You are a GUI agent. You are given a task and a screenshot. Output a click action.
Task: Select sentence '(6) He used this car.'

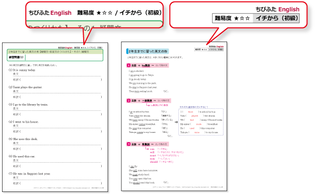22,157
